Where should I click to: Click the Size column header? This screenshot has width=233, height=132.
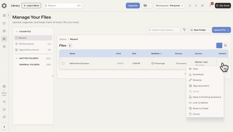(134, 54)
